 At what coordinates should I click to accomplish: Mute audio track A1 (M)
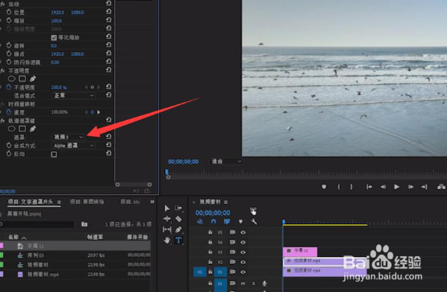tap(243, 283)
